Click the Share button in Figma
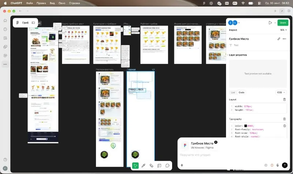Screen dimensions: 293x174 283,23
